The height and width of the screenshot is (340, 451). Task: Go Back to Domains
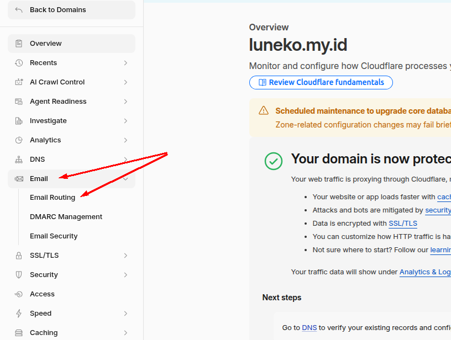pos(71,10)
